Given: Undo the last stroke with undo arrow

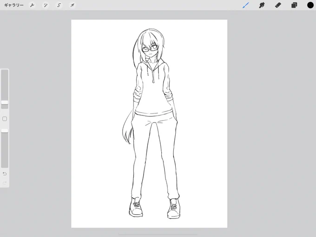Looking at the screenshot, I should click(x=5, y=174).
